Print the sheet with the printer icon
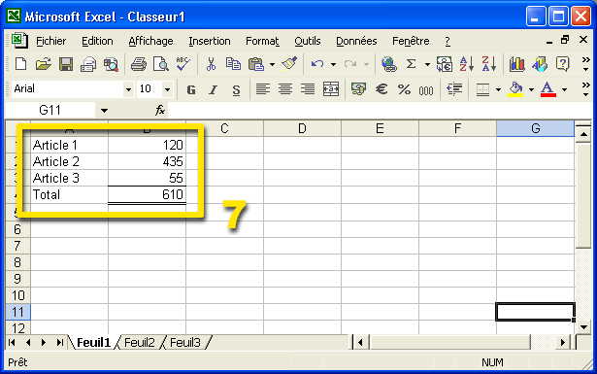 pos(139,64)
